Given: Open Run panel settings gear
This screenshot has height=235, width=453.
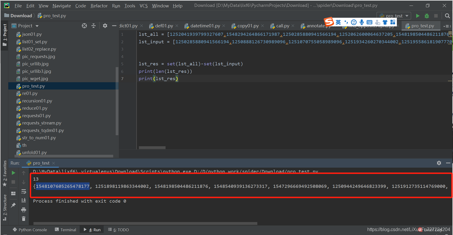Looking at the screenshot, I should point(439,163).
